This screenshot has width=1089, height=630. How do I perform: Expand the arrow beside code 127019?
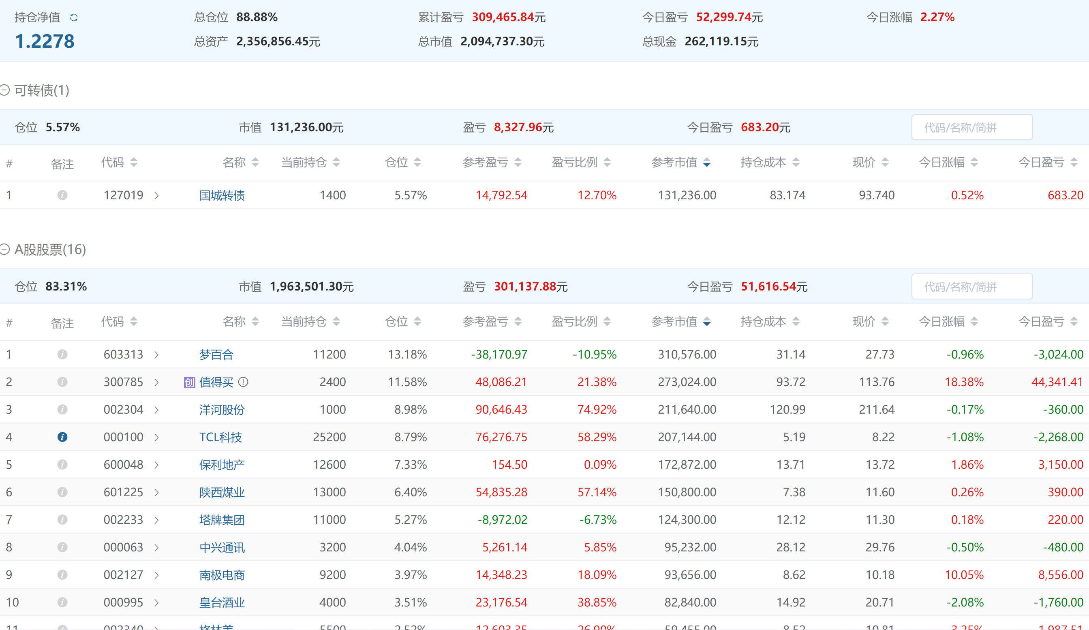pyautogui.click(x=156, y=196)
